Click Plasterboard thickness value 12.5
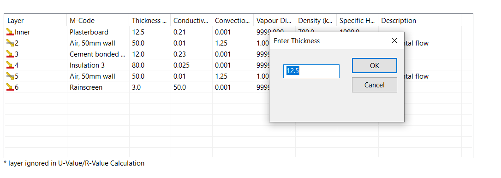Image resolution: width=501 pixels, height=178 pixels. [x=138, y=32]
